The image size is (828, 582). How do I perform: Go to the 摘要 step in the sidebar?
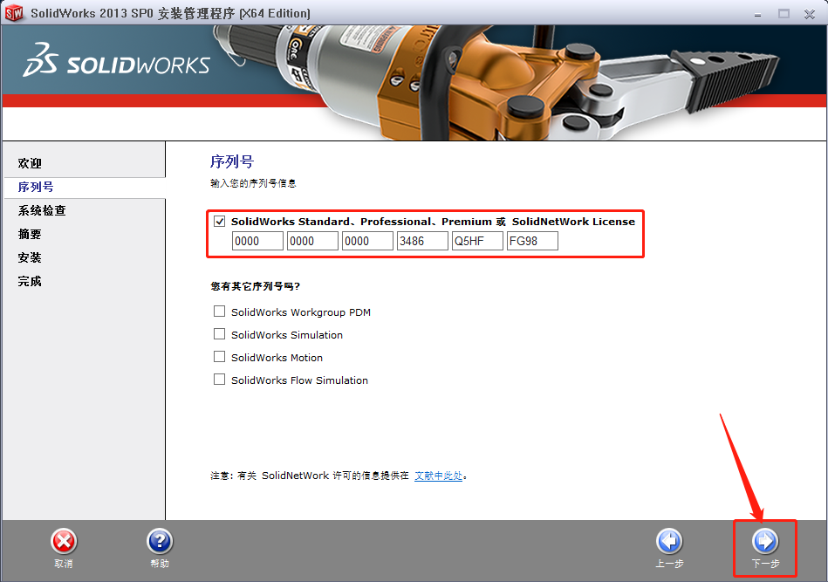30,234
